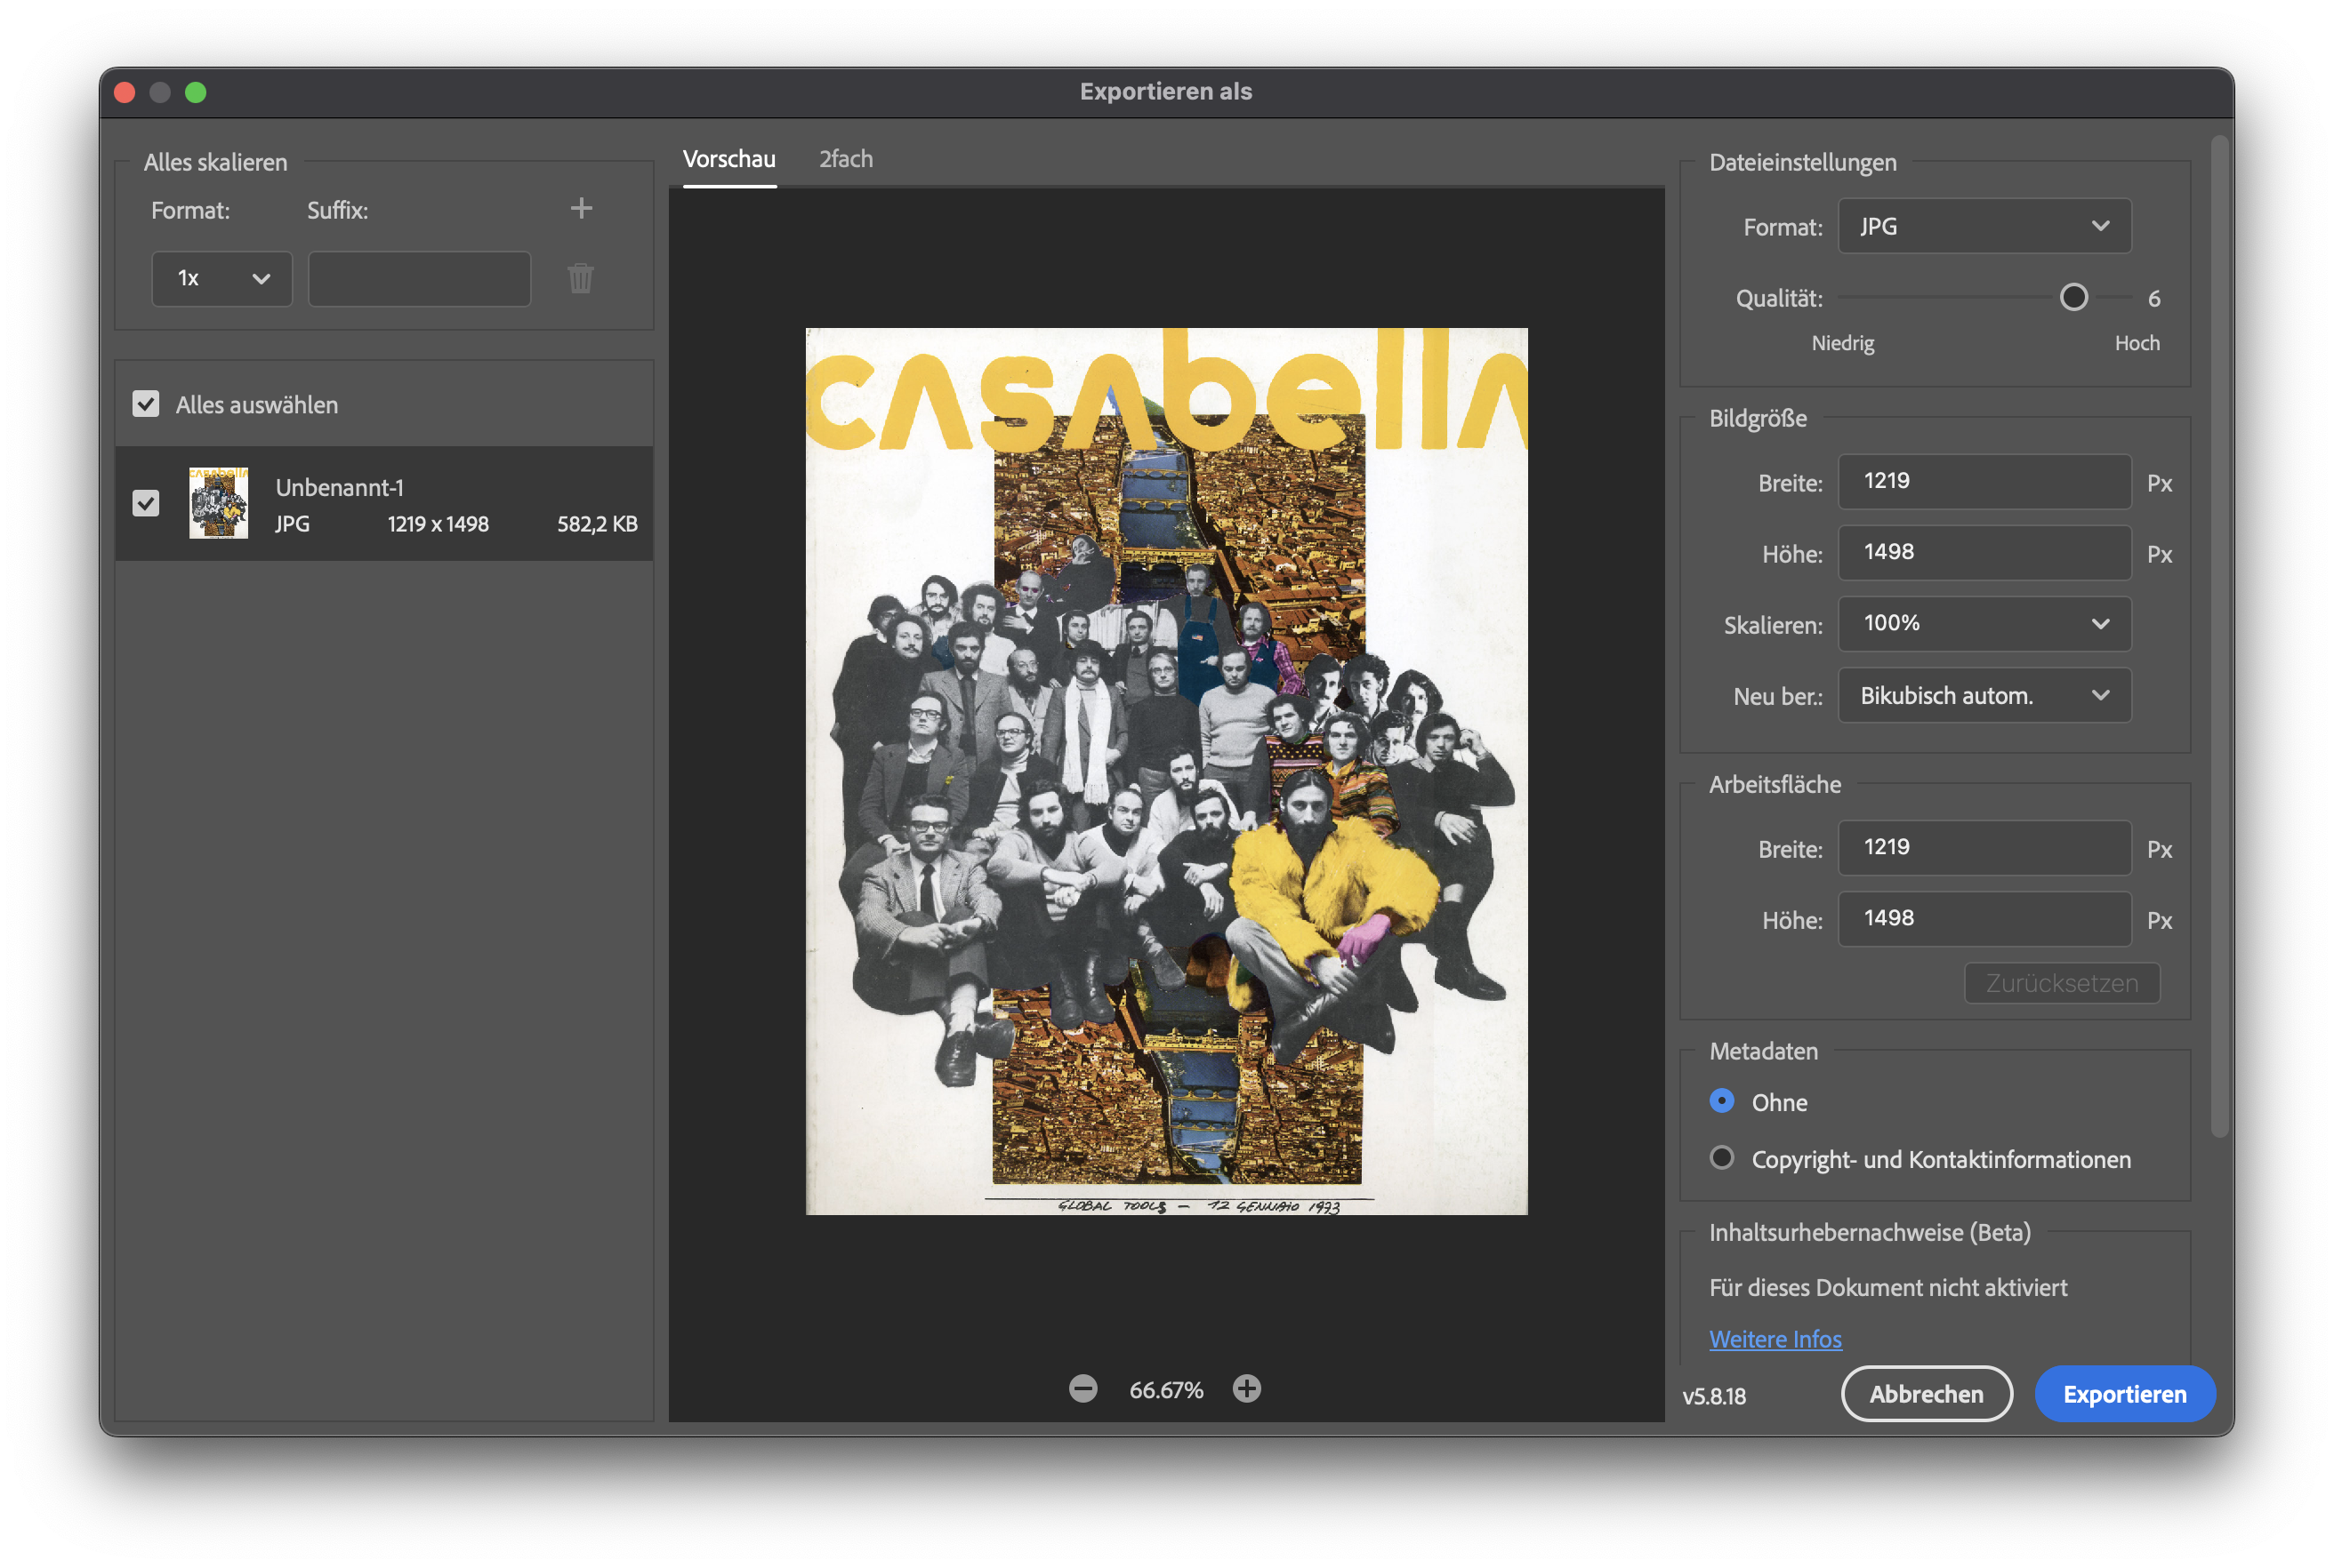Add a new scale size with plus icon

pos(581,208)
